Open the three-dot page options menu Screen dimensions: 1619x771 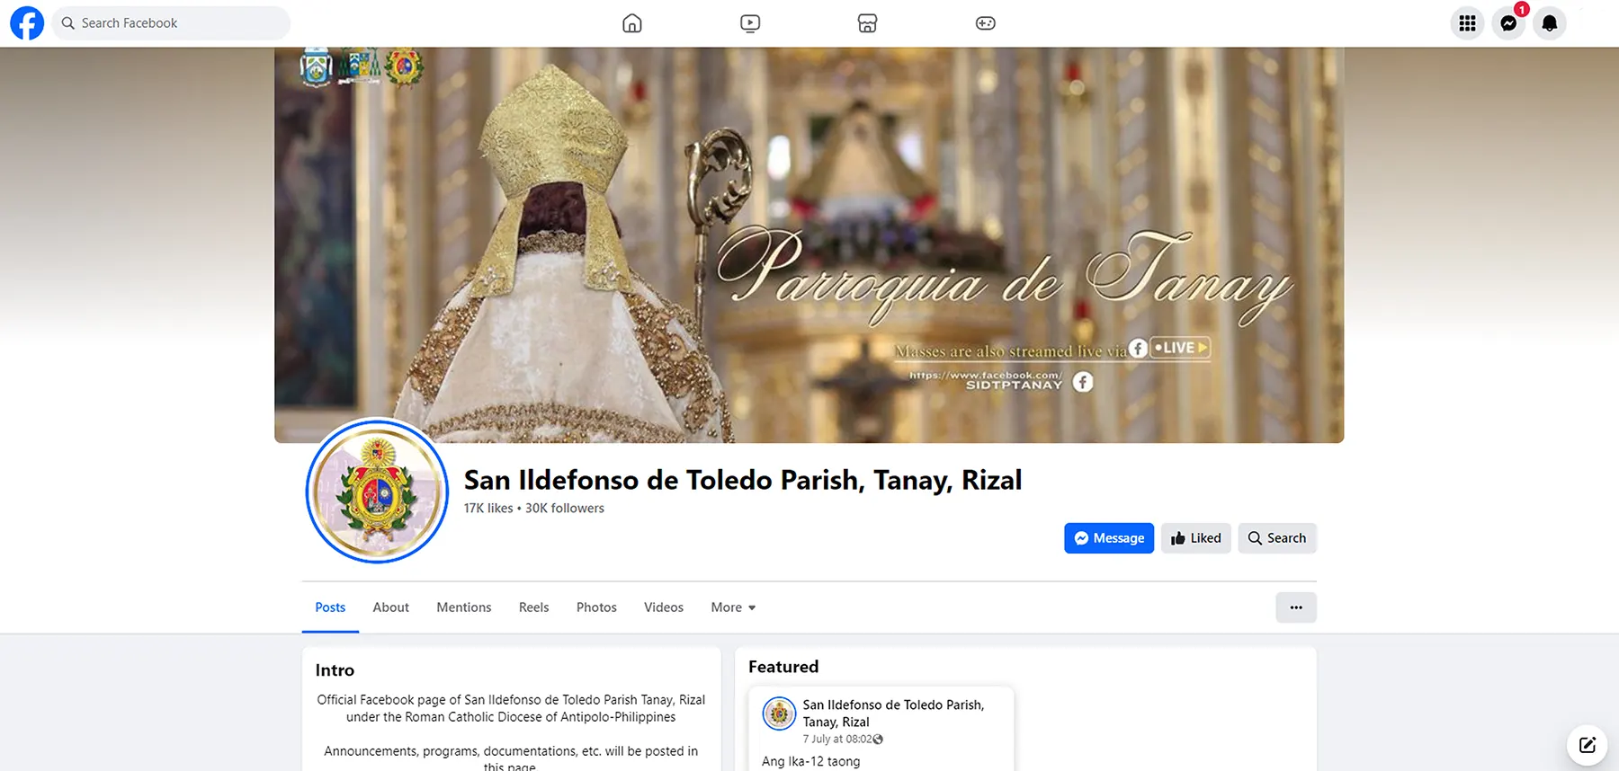click(1295, 607)
